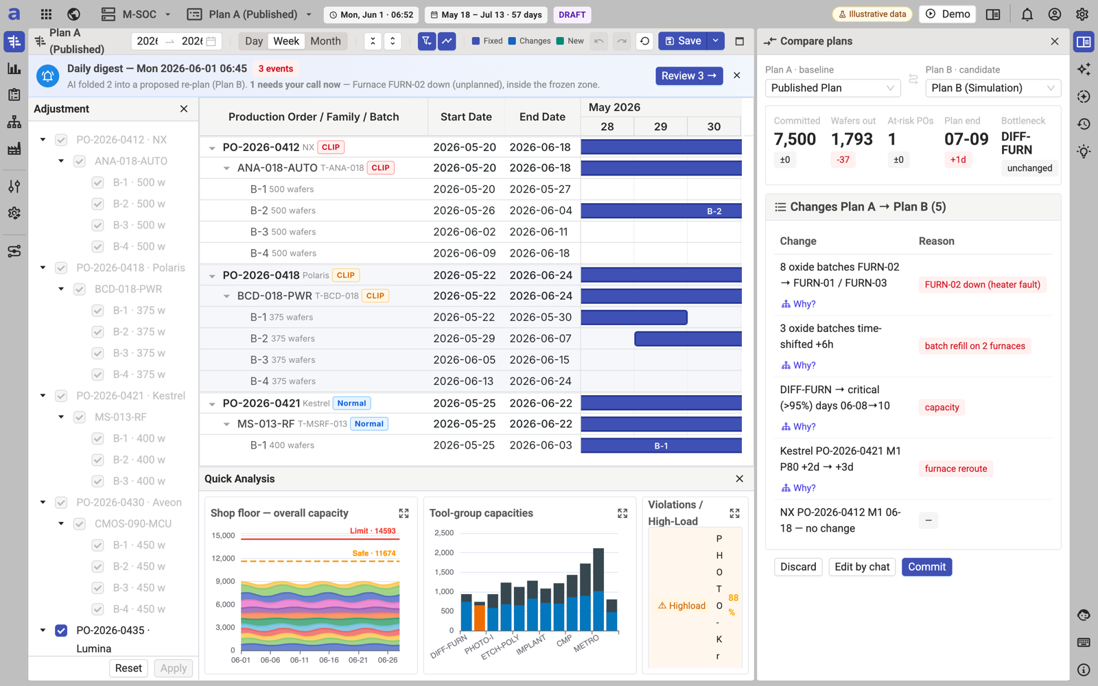The height and width of the screenshot is (686, 1098).
Task: Click the date range start input field
Action: tap(148, 41)
